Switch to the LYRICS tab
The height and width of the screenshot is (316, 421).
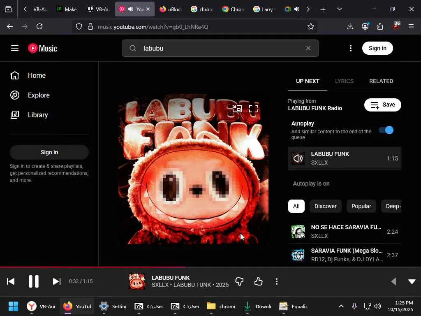pos(344,81)
